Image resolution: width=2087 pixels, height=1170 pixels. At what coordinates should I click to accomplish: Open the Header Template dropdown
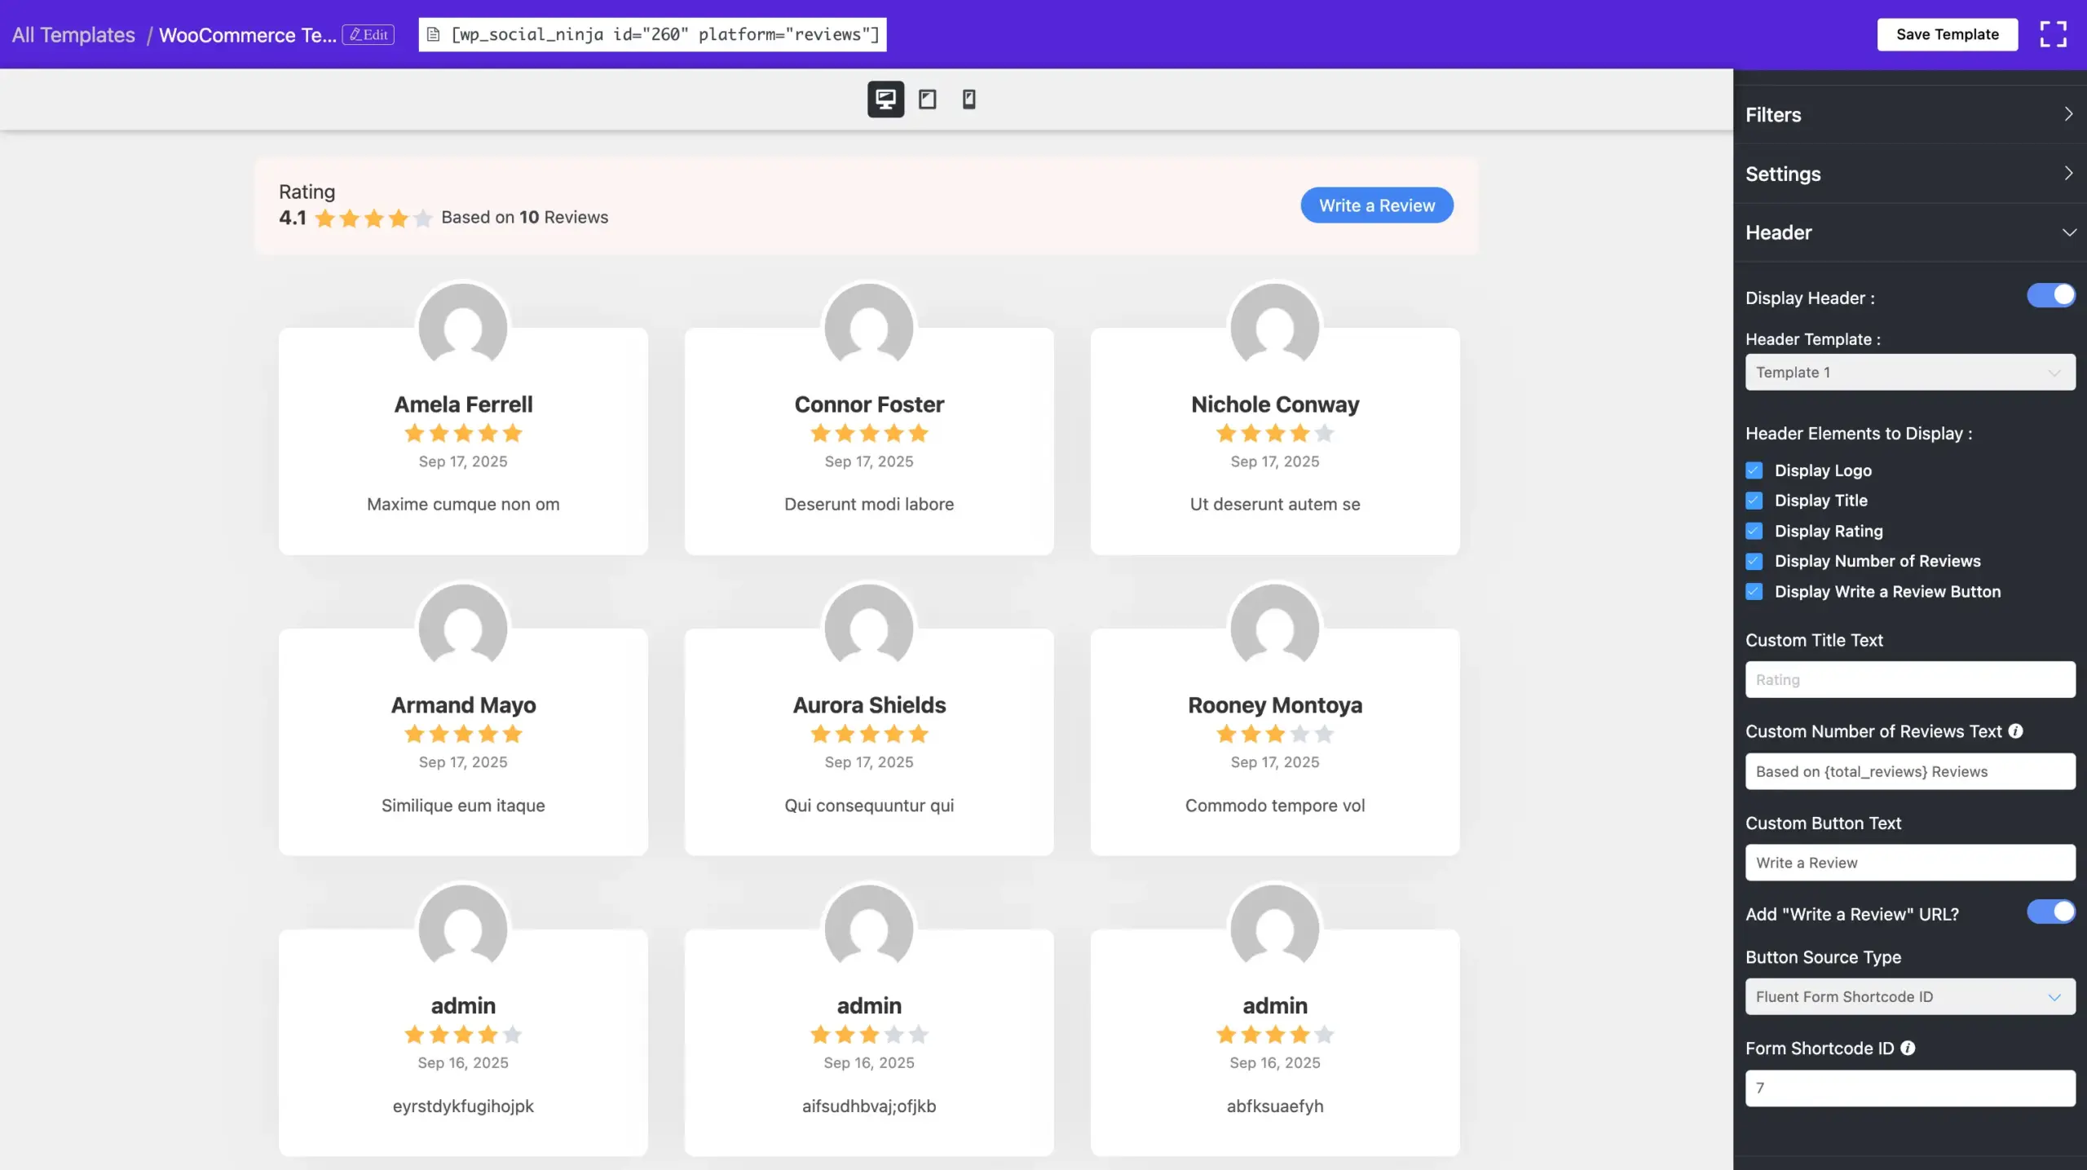point(1909,372)
